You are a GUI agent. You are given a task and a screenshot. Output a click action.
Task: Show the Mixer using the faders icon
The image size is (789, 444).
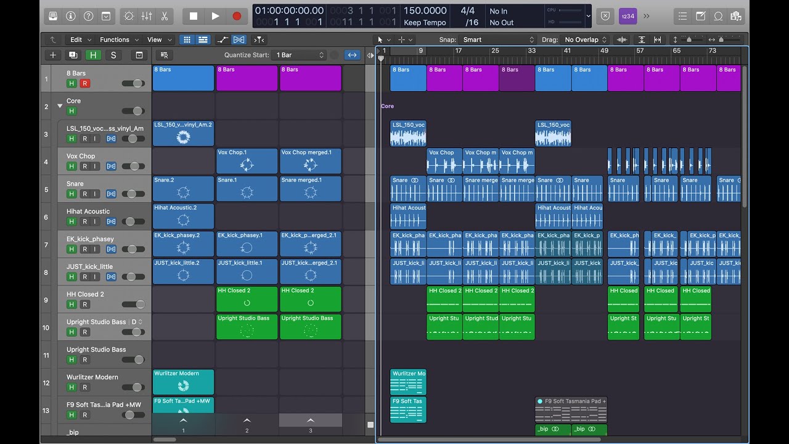[147, 16]
